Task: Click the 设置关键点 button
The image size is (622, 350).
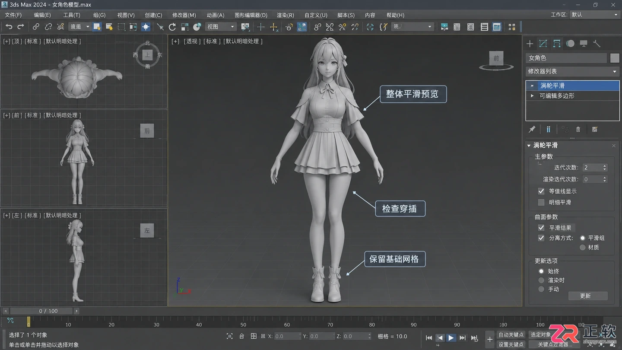Action: [511, 344]
